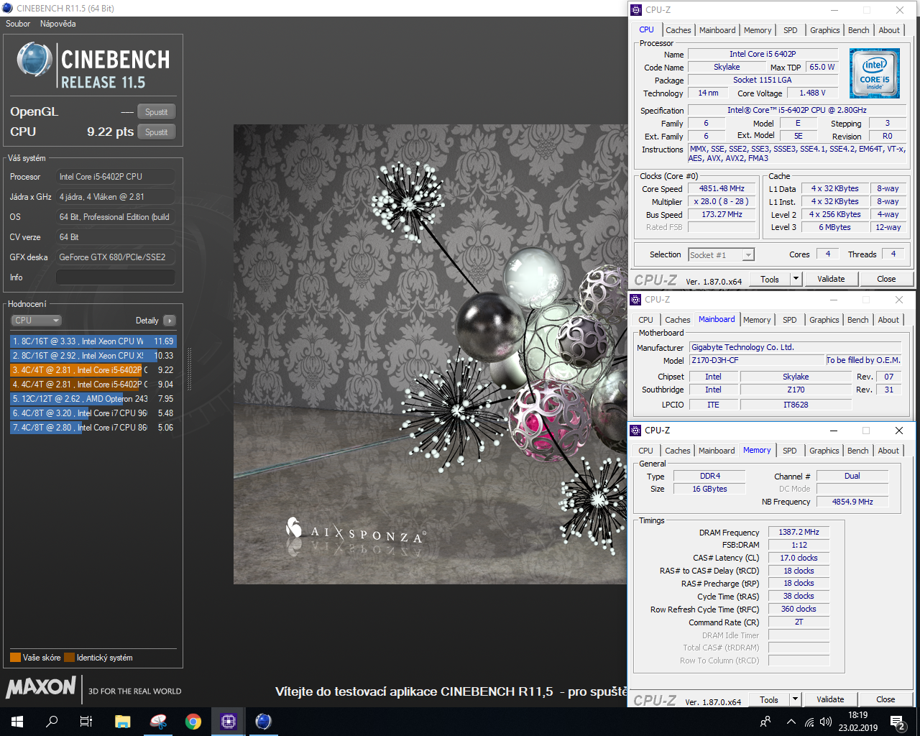
Task: Click the 'Vaše skóre' orange legend swatch
Action: pos(15,658)
